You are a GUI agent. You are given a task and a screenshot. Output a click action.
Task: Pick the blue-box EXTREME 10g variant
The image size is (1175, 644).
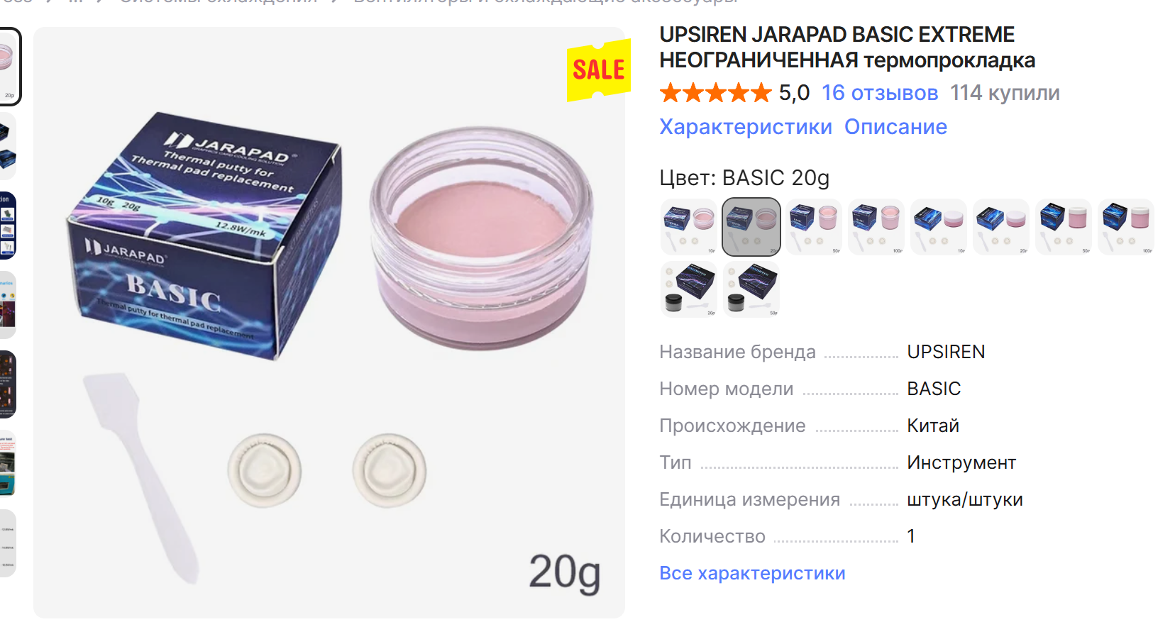[x=938, y=227]
